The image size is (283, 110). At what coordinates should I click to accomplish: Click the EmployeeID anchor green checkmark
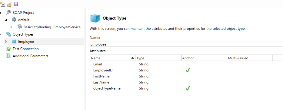pyautogui.click(x=188, y=70)
